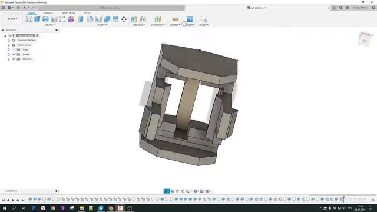Image resolution: width=377 pixels, height=212 pixels.
Task: Select the Construct plane icon
Action: tap(158, 19)
